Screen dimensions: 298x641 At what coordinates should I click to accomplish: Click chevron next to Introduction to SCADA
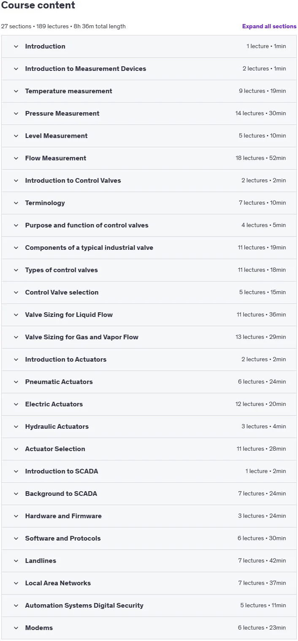click(x=16, y=471)
